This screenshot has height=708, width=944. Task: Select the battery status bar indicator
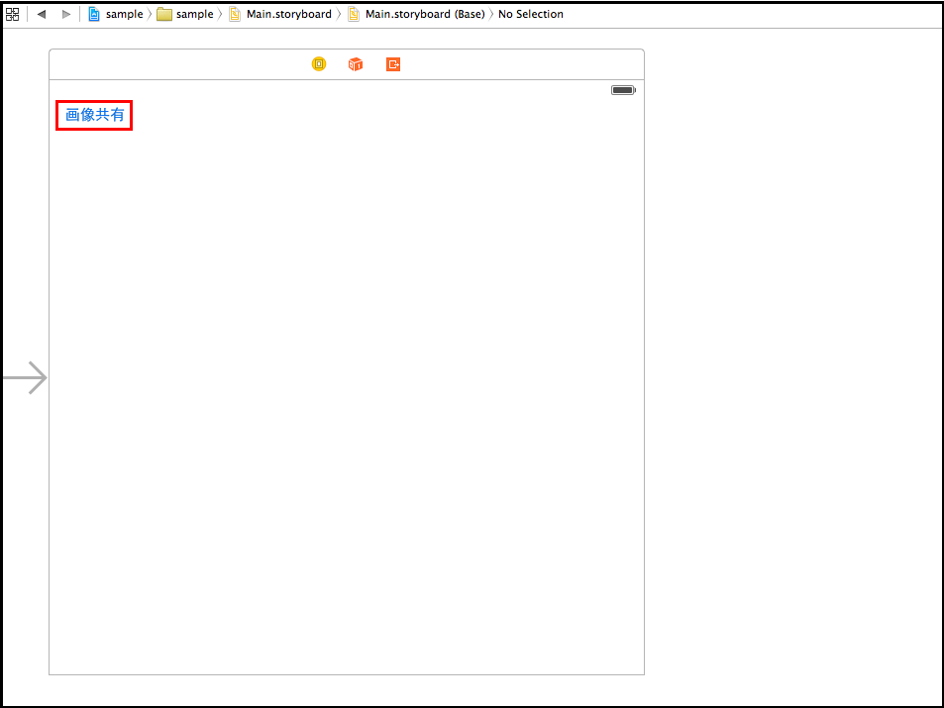pos(624,90)
